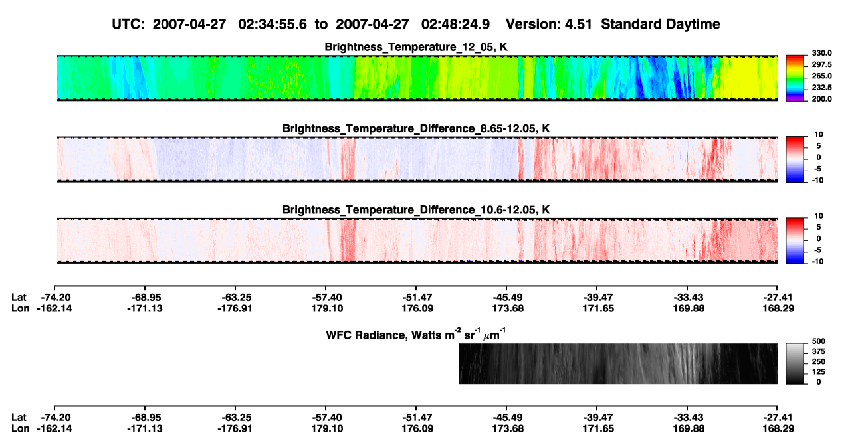Click latitude "-27.41" on axis below WFC panel

pos(778,418)
